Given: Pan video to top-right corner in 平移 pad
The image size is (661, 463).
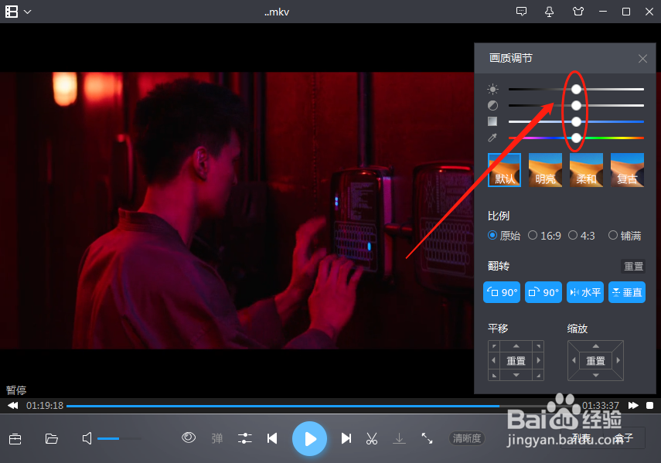Looking at the screenshot, I should [538, 346].
